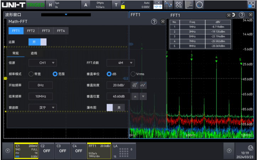Switch to the 迹线 tab
This screenshot has width=257, height=160.
34,53
